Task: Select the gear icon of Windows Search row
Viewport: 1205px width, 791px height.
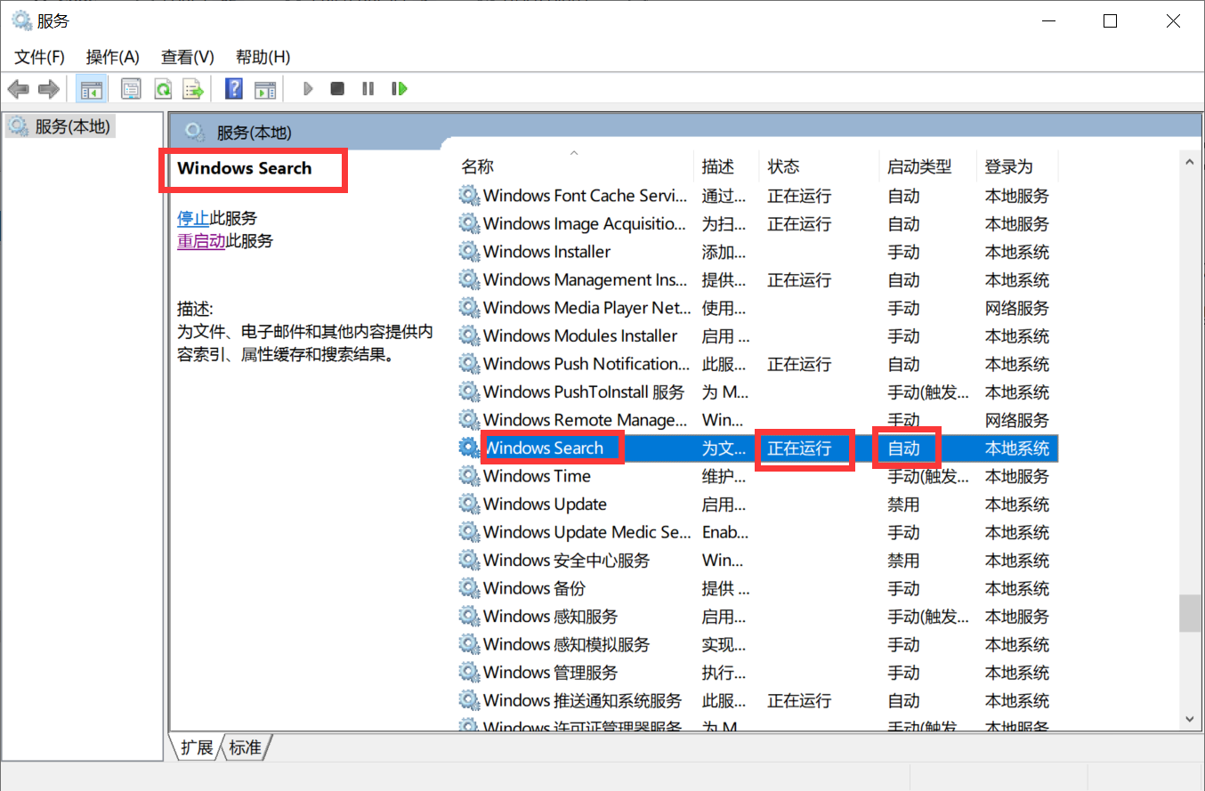Action: coord(469,448)
